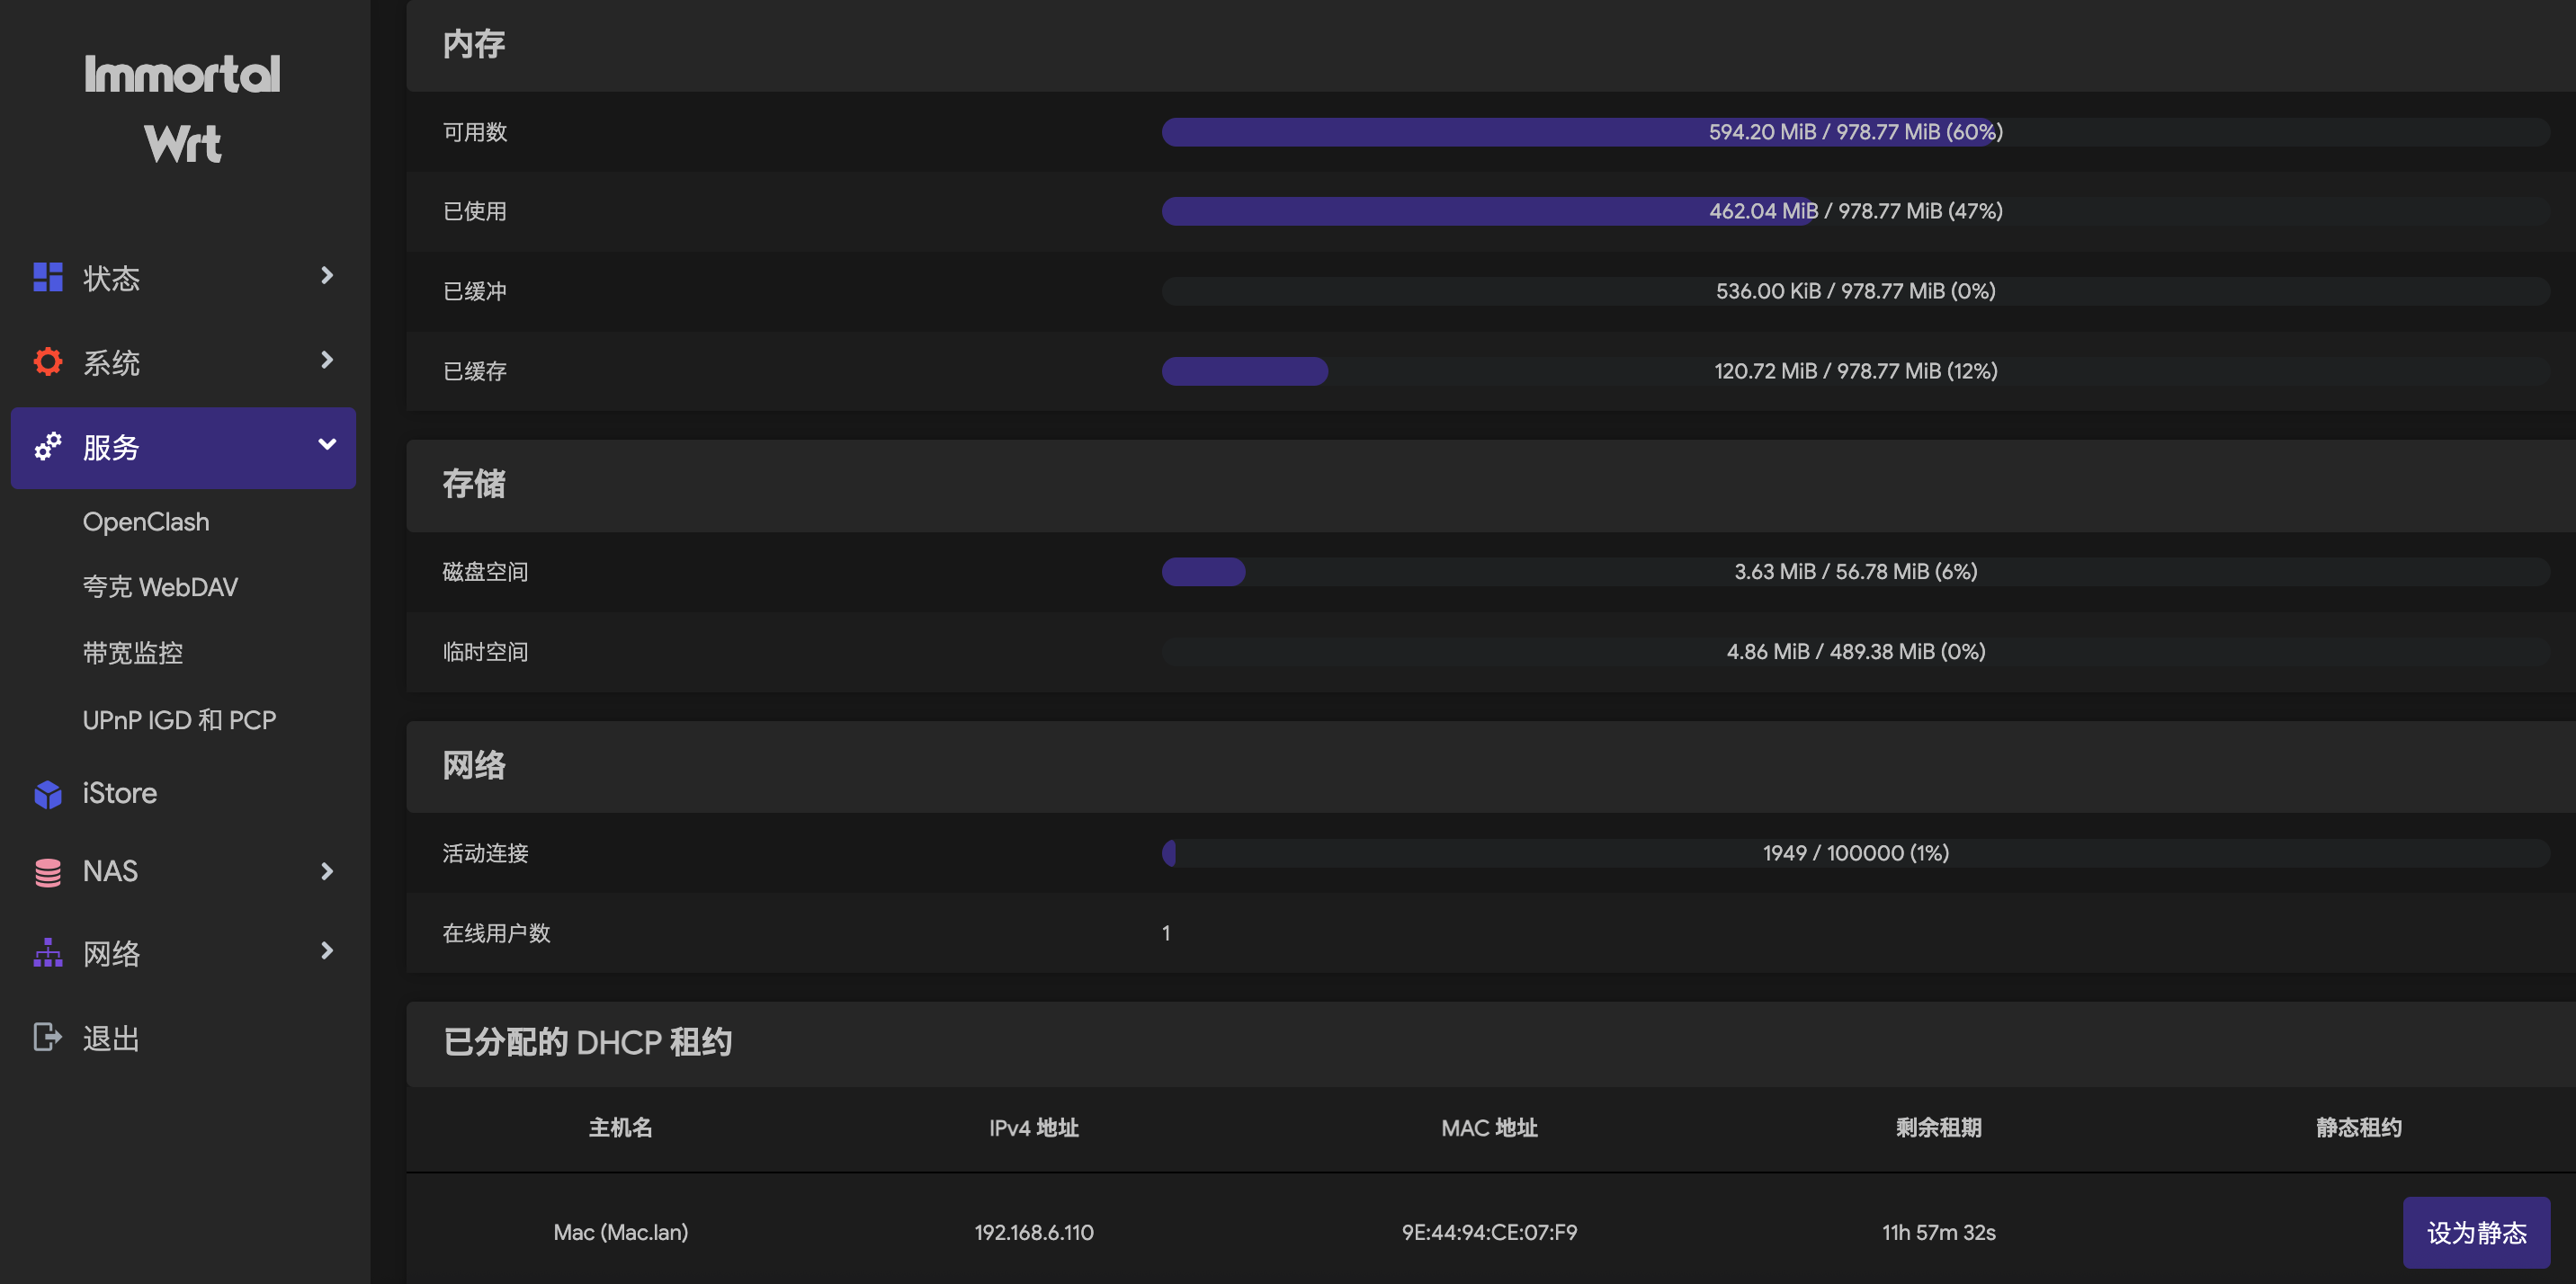Open UPnP IGD 和 PCP settings
Viewport: 2576px width, 1284px height.
click(179, 720)
